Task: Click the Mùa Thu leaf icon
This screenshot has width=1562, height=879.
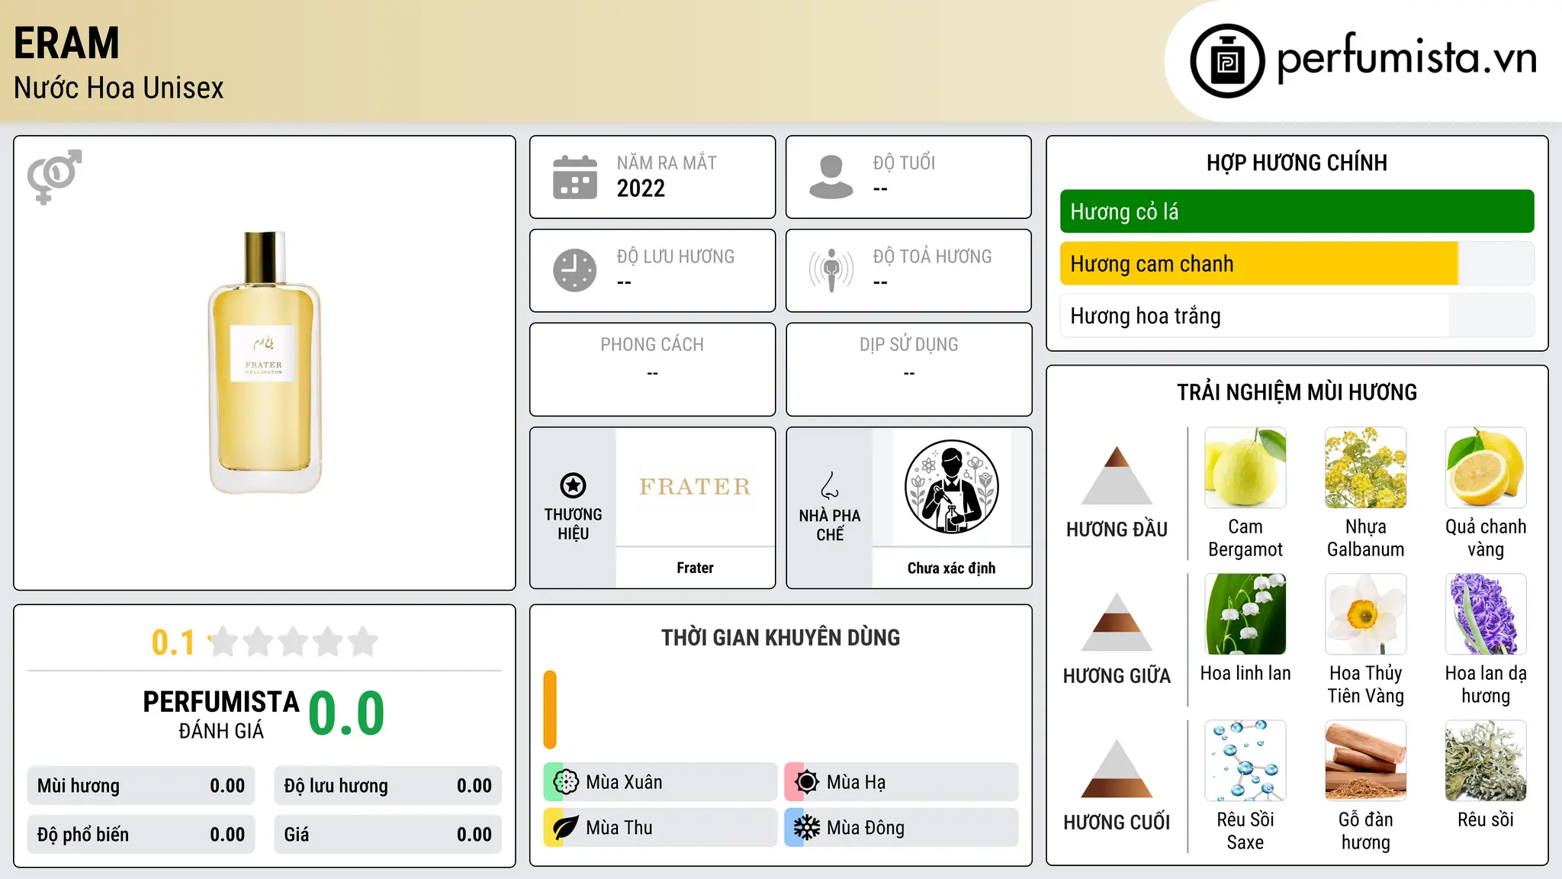Action: click(565, 828)
